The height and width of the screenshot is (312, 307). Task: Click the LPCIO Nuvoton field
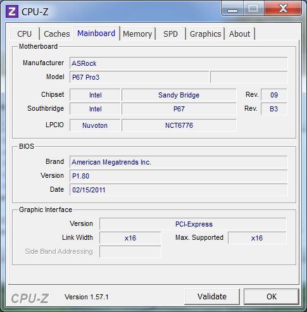[95, 125]
